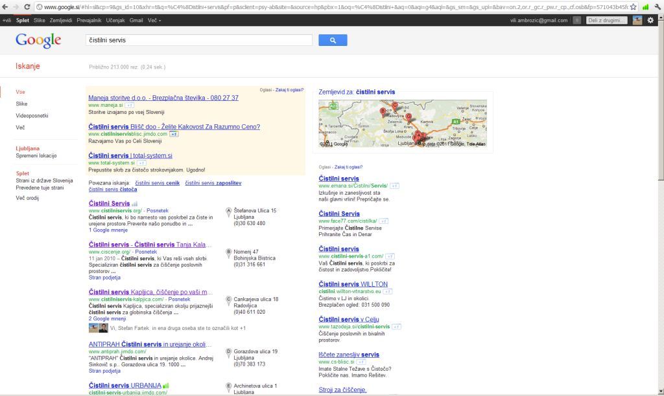Viewport: 664px width, 396px height.
Task: Click +1 button beside willton-vrtnarstvo.eu ad
Action: (x=388, y=291)
